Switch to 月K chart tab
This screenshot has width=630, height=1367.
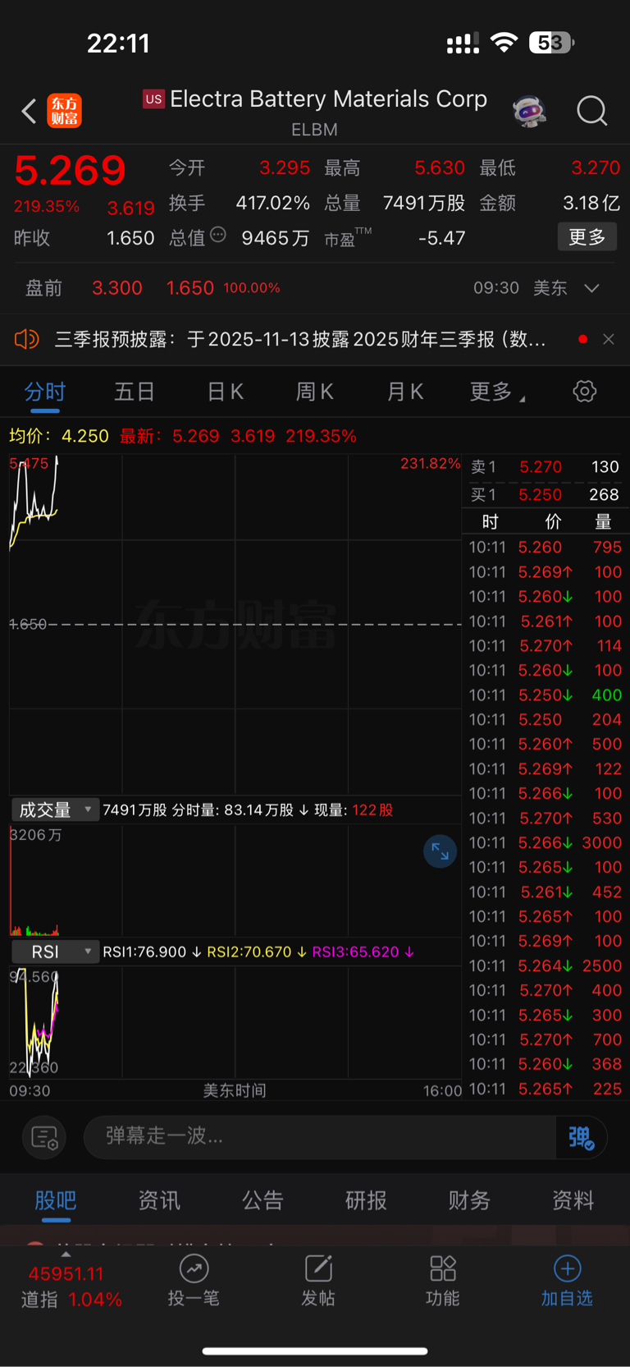(x=405, y=392)
